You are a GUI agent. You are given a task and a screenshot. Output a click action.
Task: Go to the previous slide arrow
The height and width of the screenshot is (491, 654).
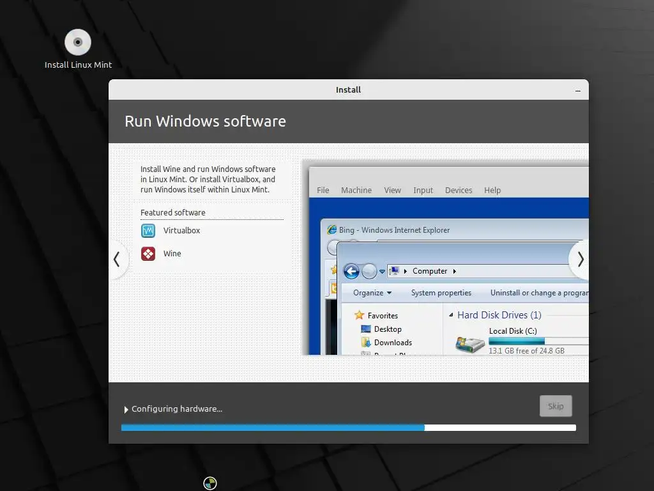click(x=117, y=260)
